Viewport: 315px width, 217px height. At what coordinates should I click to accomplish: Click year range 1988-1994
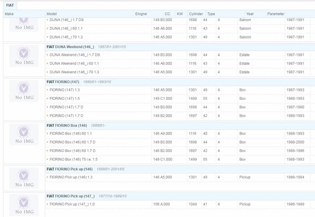(x=295, y=177)
